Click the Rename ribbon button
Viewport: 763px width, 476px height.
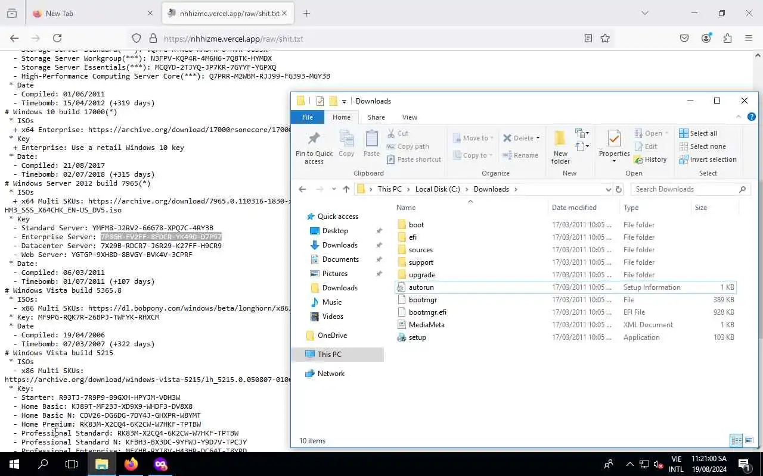[x=520, y=155]
